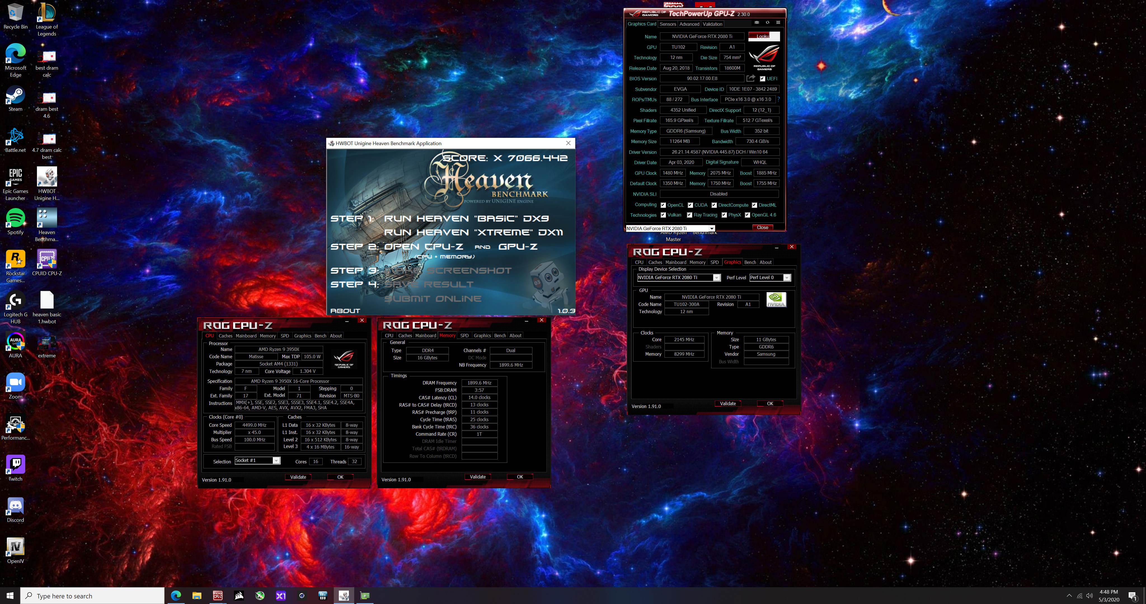
Task: Click Validate in the CPU-Z CPU window
Action: click(x=298, y=477)
